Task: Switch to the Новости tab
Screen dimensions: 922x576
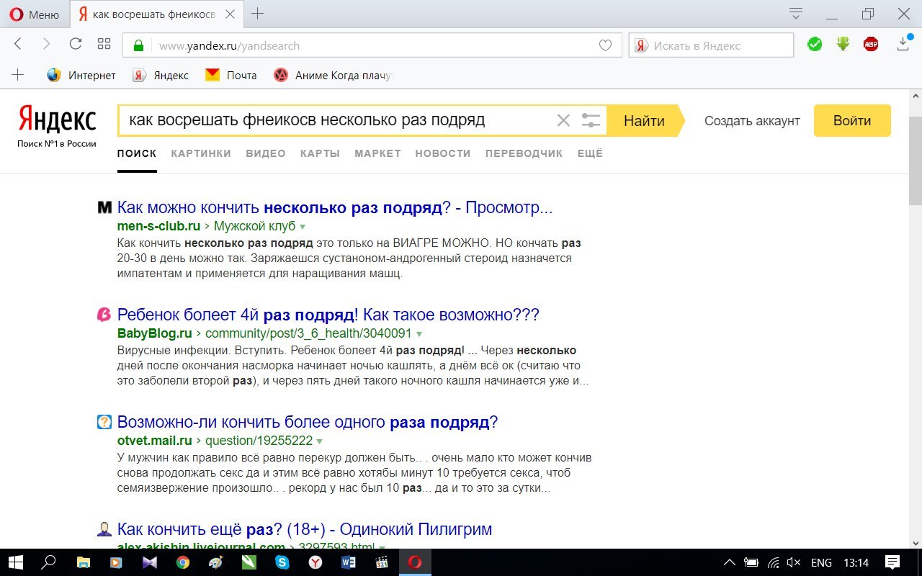Action: tap(443, 153)
